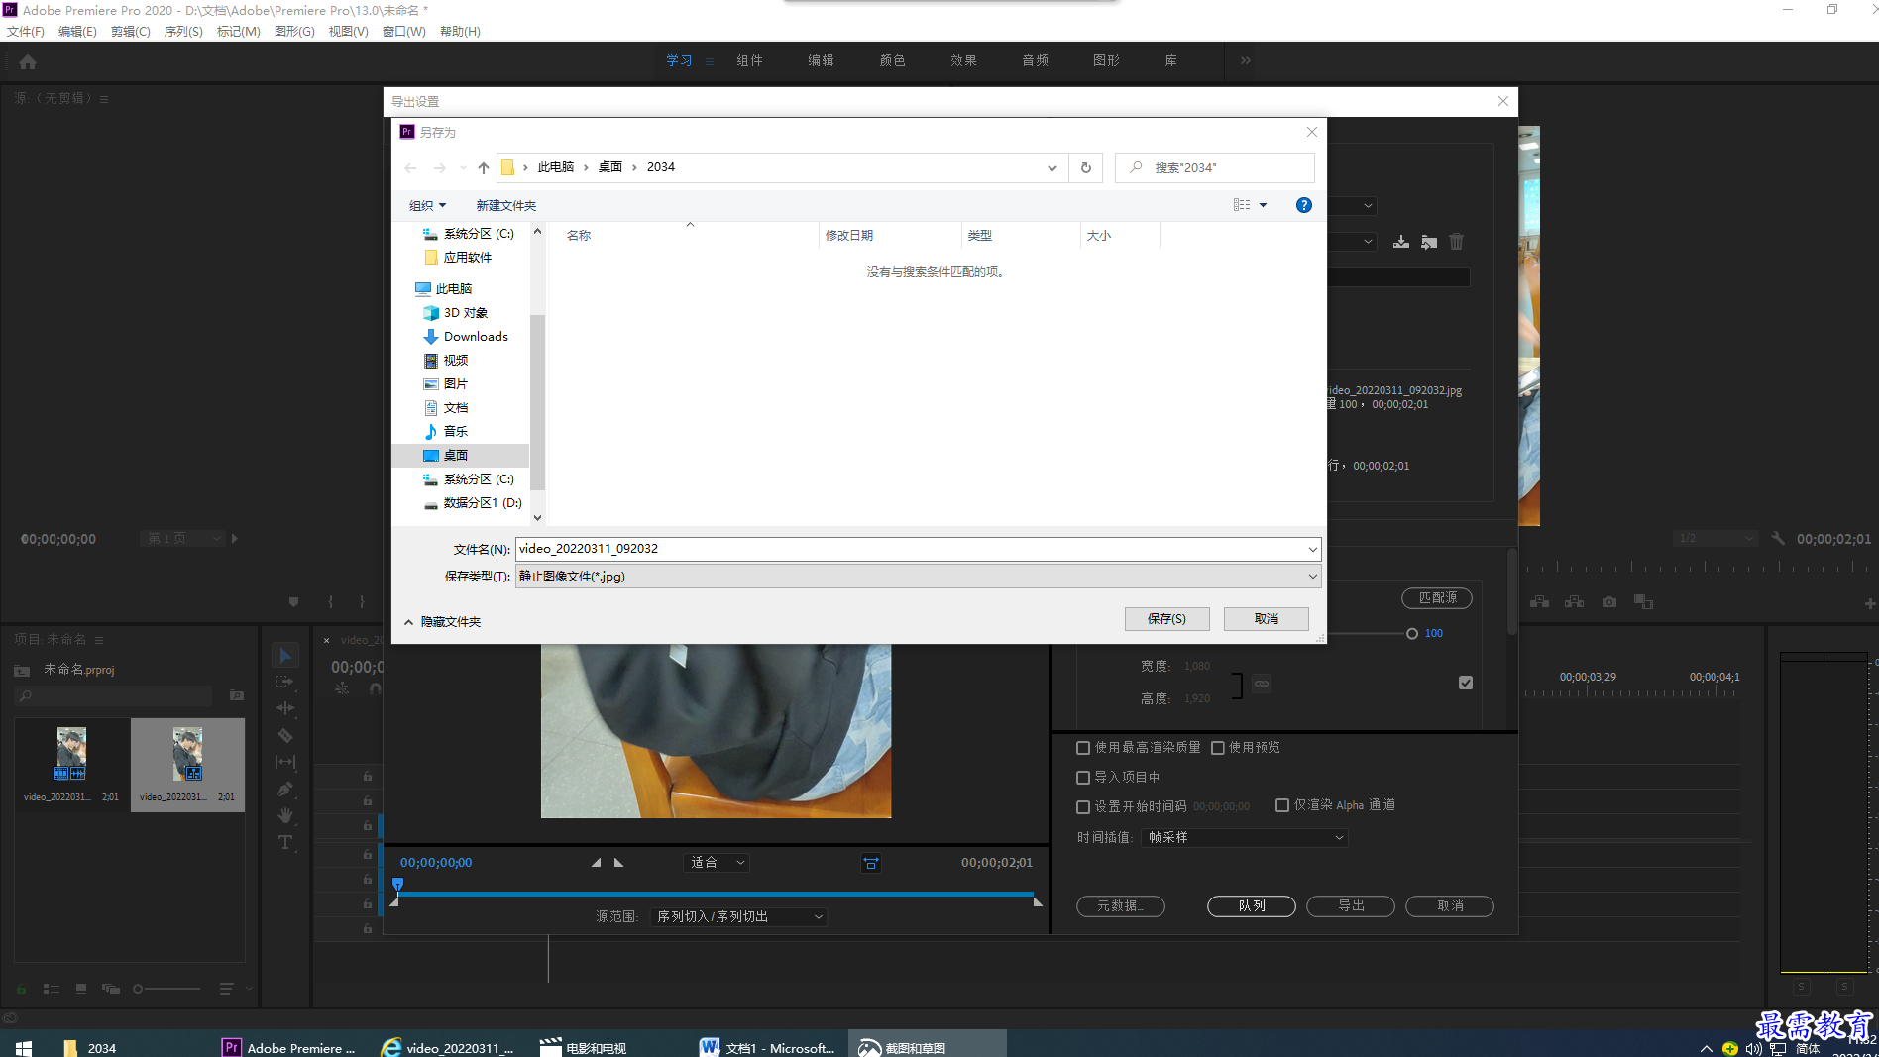
Task: Click the Delete Preset trash icon
Action: 1456,242
